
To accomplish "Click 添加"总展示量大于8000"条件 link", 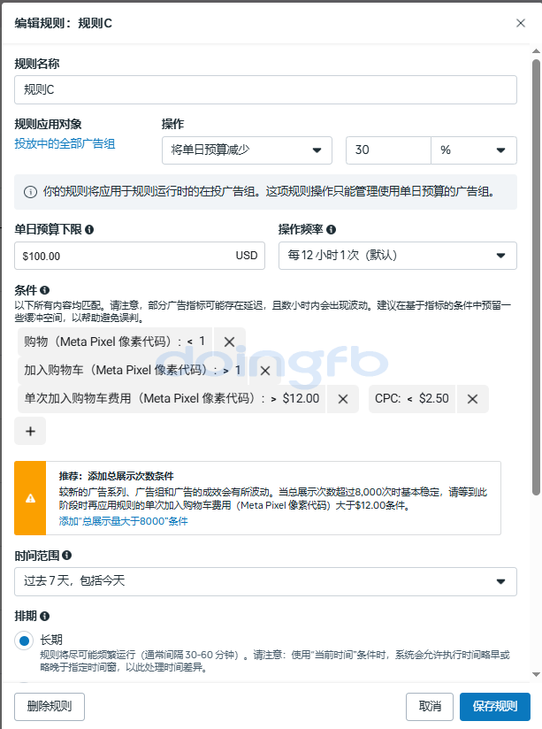I will point(123,521).
